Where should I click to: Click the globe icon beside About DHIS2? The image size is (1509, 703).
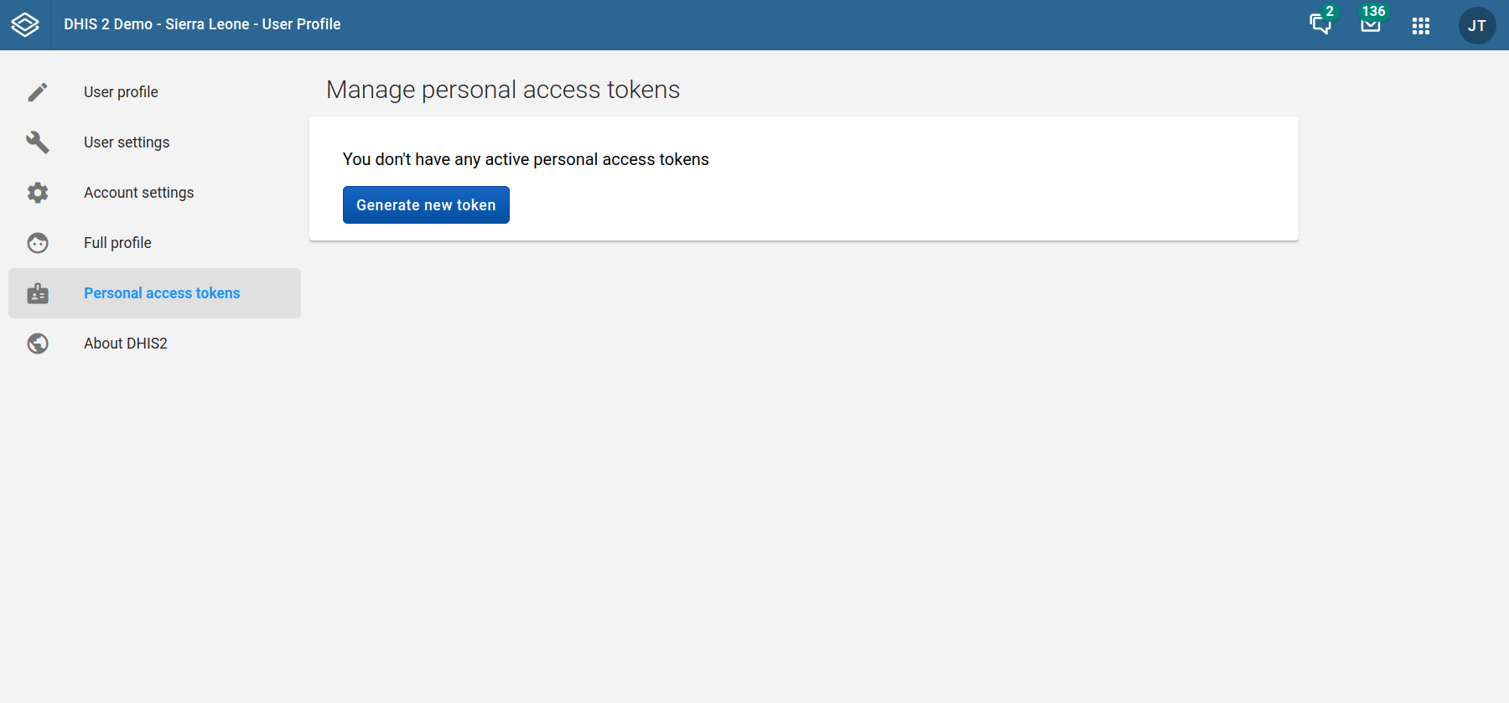[38, 344]
